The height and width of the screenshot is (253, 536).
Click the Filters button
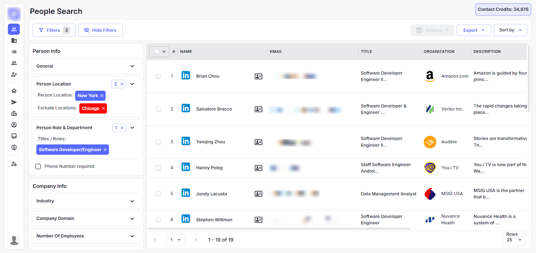point(54,30)
